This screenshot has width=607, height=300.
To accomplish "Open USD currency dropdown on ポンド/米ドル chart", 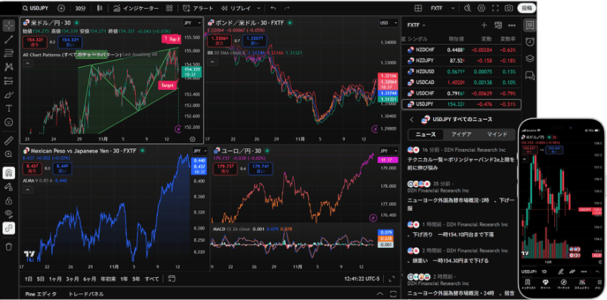I will pyautogui.click(x=388, y=23).
